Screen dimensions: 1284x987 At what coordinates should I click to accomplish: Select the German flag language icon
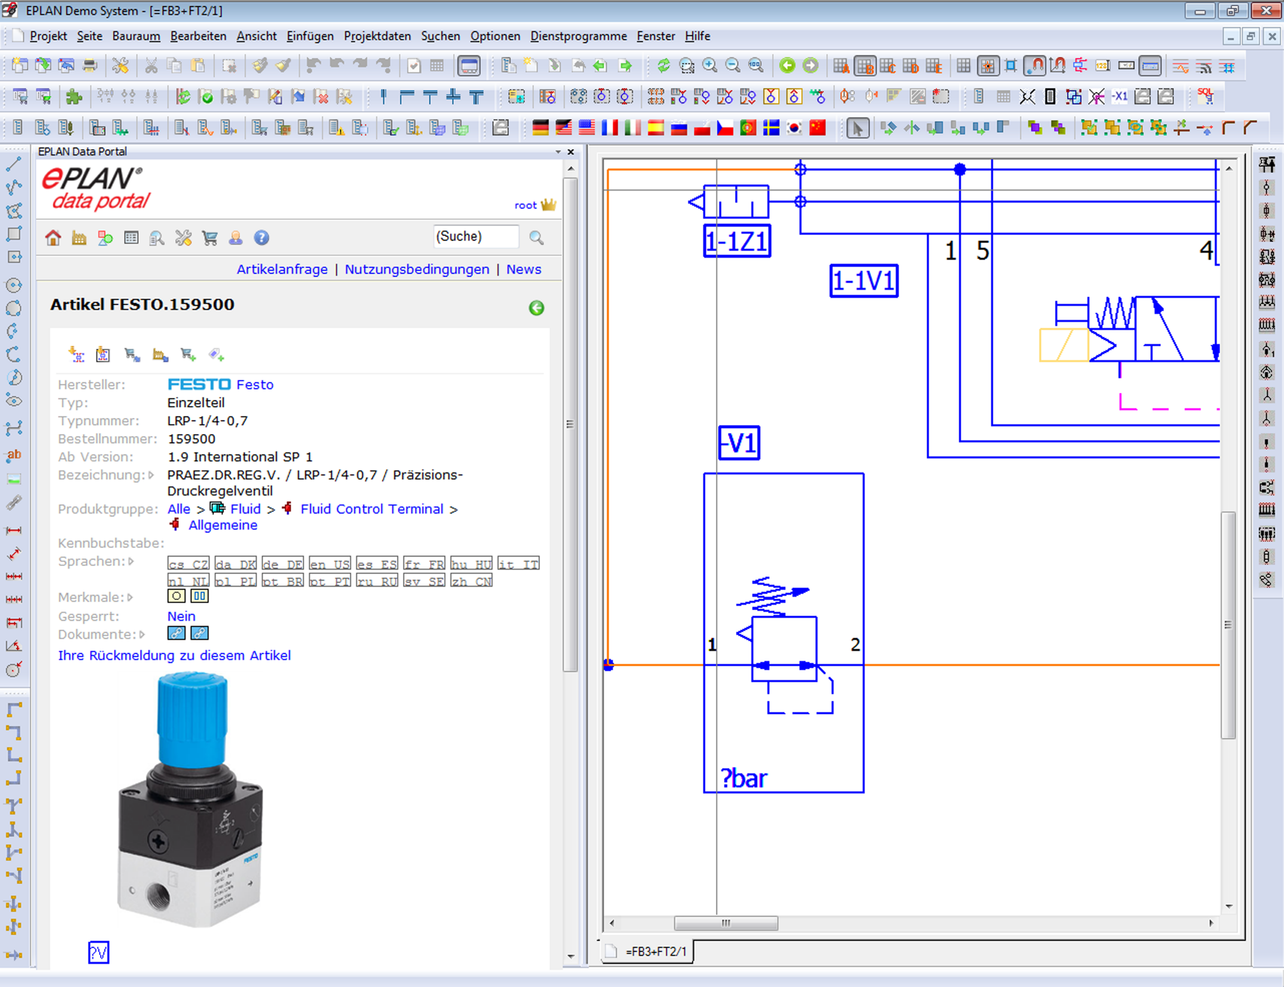click(540, 128)
